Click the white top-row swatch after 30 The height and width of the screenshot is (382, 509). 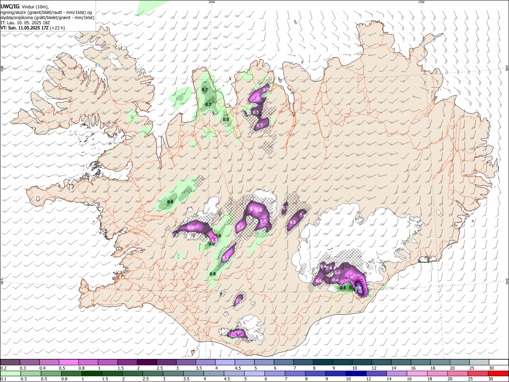point(499,363)
